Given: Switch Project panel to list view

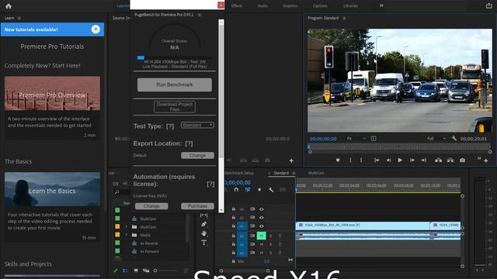Looking at the screenshot, I should click(x=126, y=270).
